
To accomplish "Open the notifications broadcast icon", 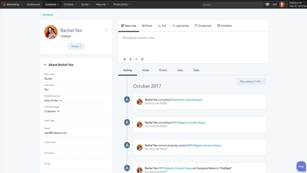I will [x=274, y=4].
